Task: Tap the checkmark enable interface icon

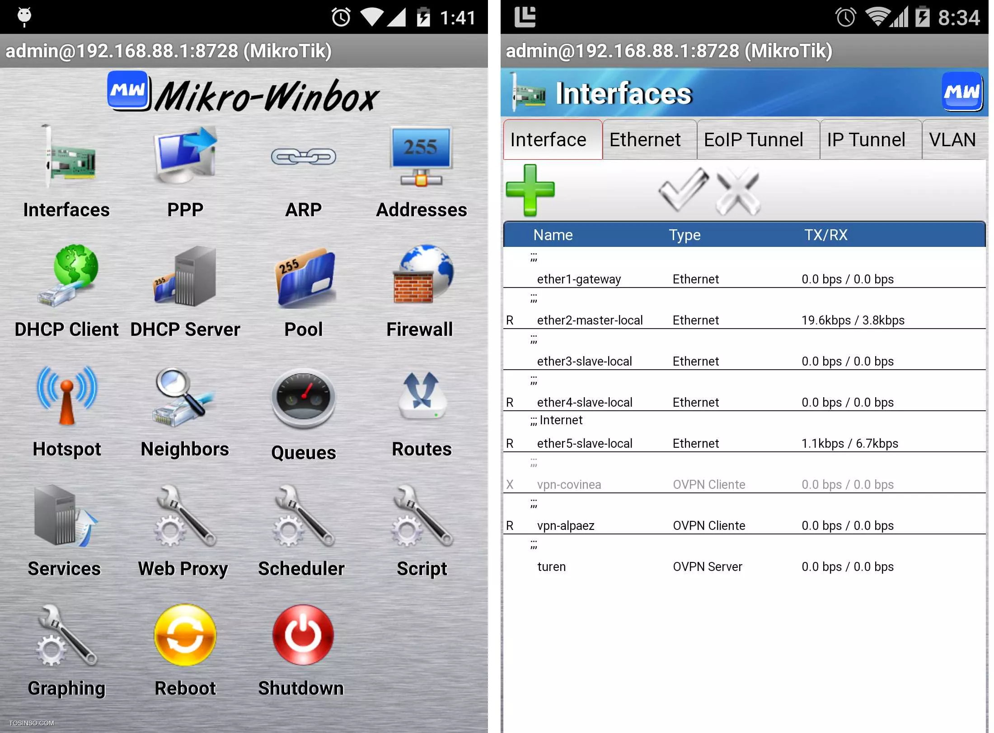Action: [683, 190]
